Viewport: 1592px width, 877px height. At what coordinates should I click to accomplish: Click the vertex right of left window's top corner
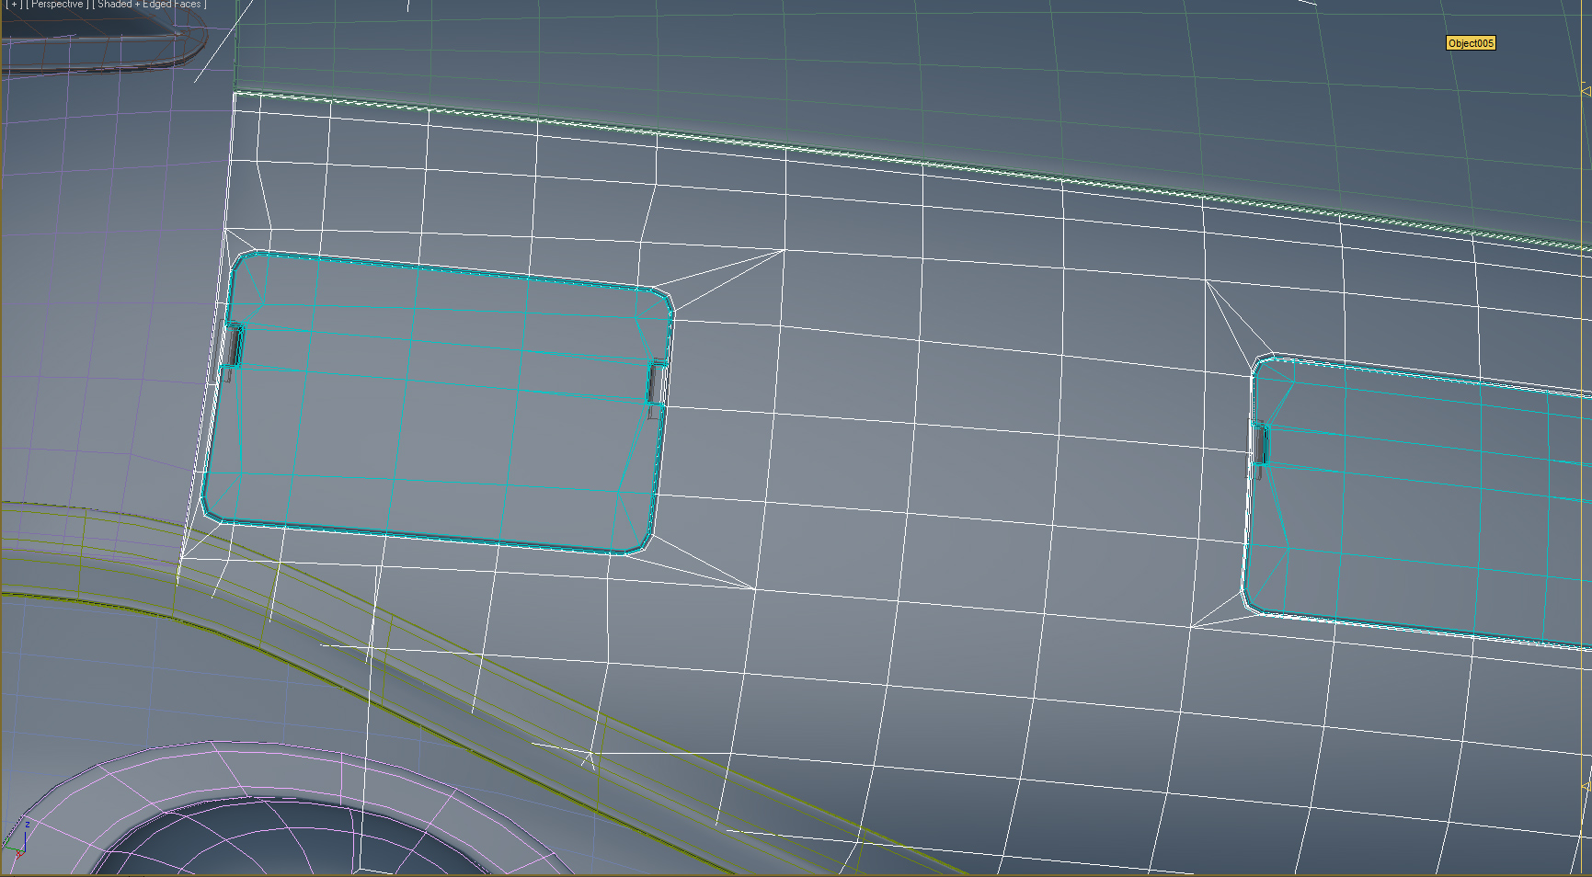point(784,249)
